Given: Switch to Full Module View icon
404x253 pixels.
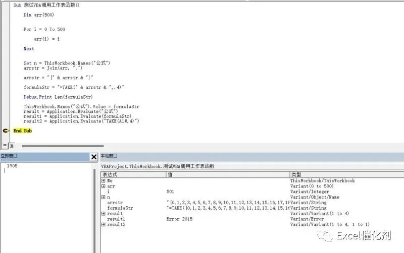Looking at the screenshot, I should (12, 146).
